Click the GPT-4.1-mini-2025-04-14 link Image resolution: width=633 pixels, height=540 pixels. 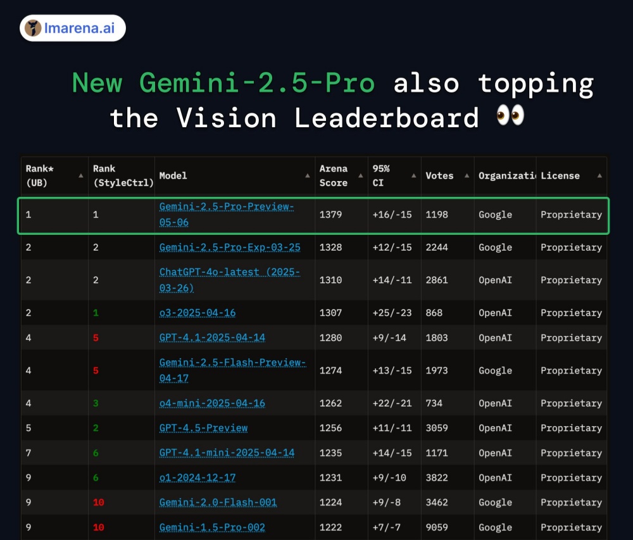[227, 453]
